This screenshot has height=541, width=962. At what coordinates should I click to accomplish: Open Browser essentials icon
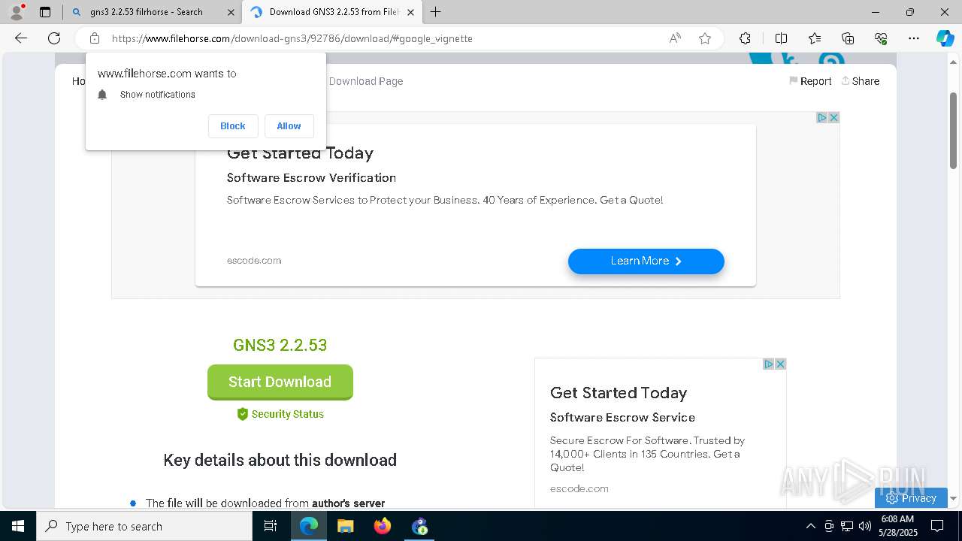881,38
